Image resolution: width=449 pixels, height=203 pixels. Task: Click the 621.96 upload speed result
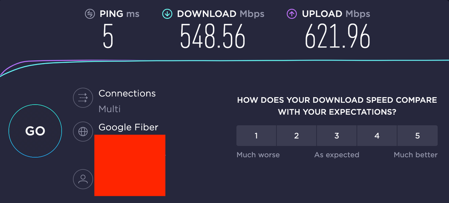[337, 36]
